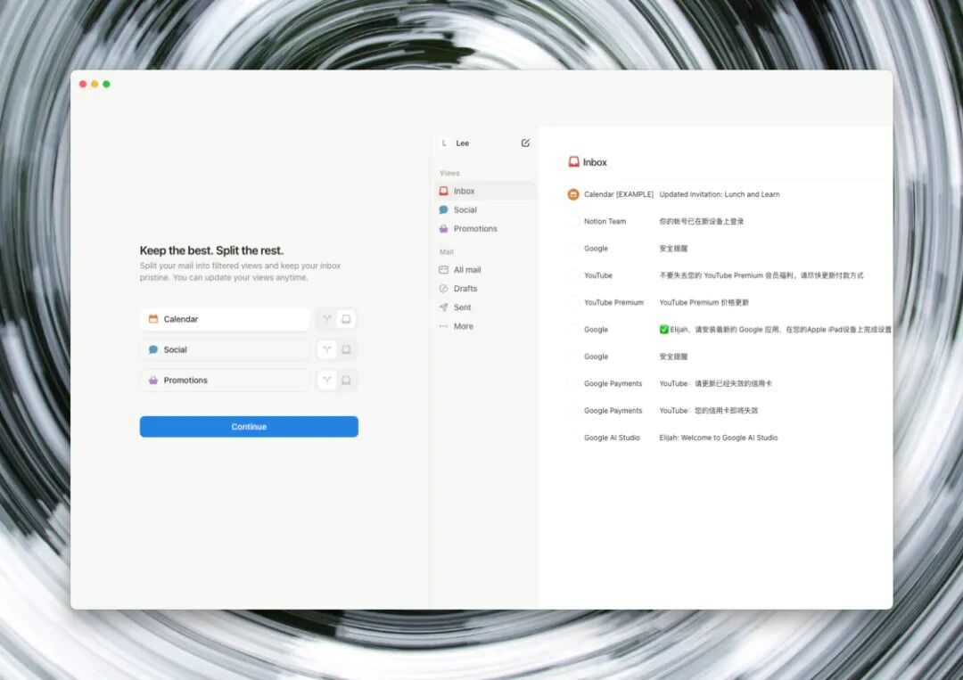Select Inbox in the sidebar Views list
The image size is (963, 680).
(485, 191)
